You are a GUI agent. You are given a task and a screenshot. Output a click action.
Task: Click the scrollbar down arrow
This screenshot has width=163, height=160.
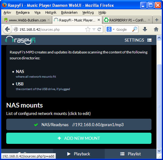pyautogui.click(x=159, y=151)
